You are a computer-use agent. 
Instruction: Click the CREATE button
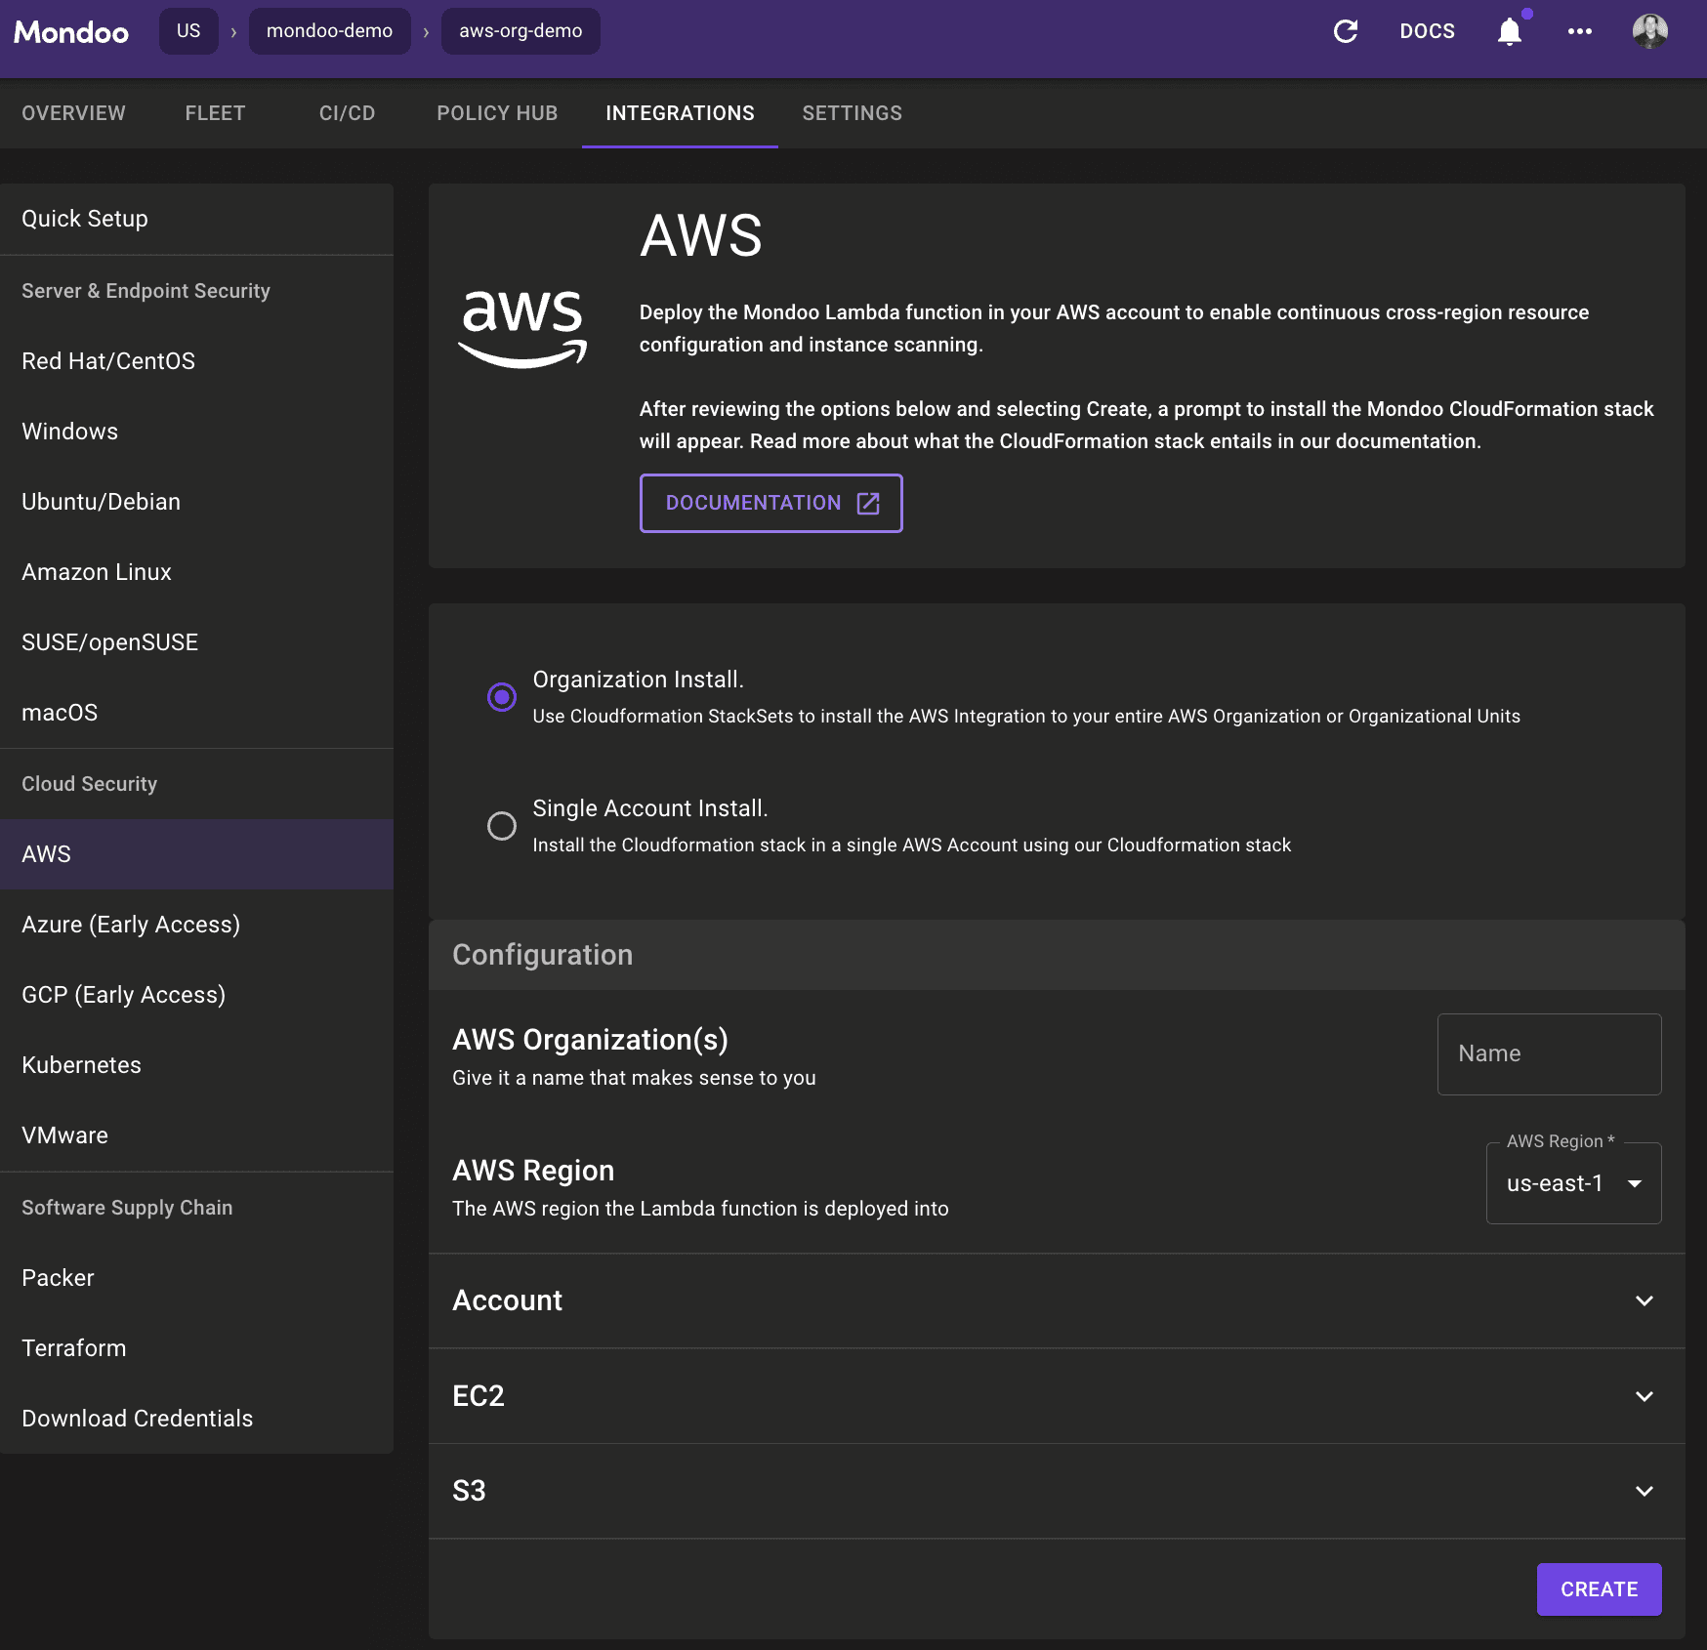[x=1599, y=1588]
